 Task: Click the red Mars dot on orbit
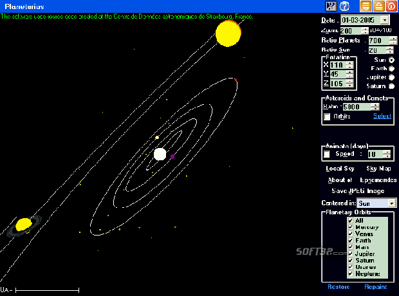coord(236,80)
